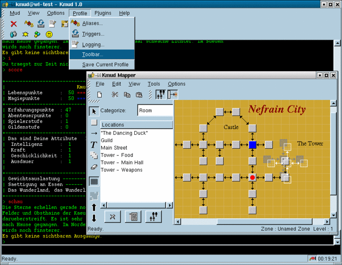Image resolution: width=342 pixels, height=265 pixels.
Task: Select Main Street location
Action: pos(114,148)
